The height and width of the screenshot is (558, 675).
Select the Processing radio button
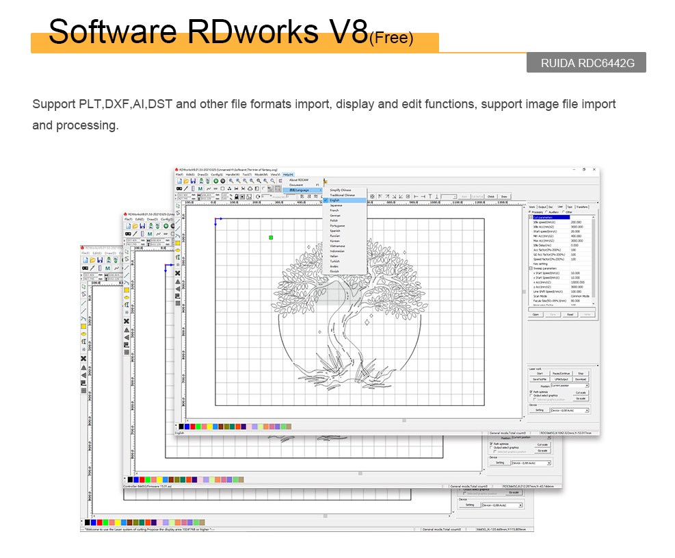pyautogui.click(x=529, y=212)
